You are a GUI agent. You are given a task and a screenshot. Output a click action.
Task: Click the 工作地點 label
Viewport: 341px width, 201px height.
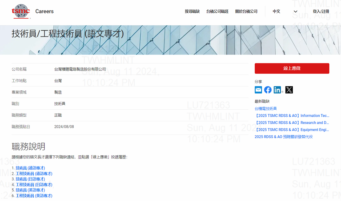[x=19, y=81]
